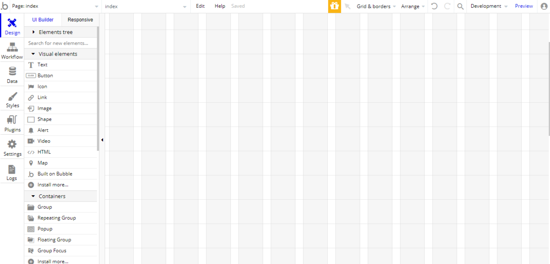Open the search magnifier tool
This screenshot has height=264, width=550.
(460, 6)
